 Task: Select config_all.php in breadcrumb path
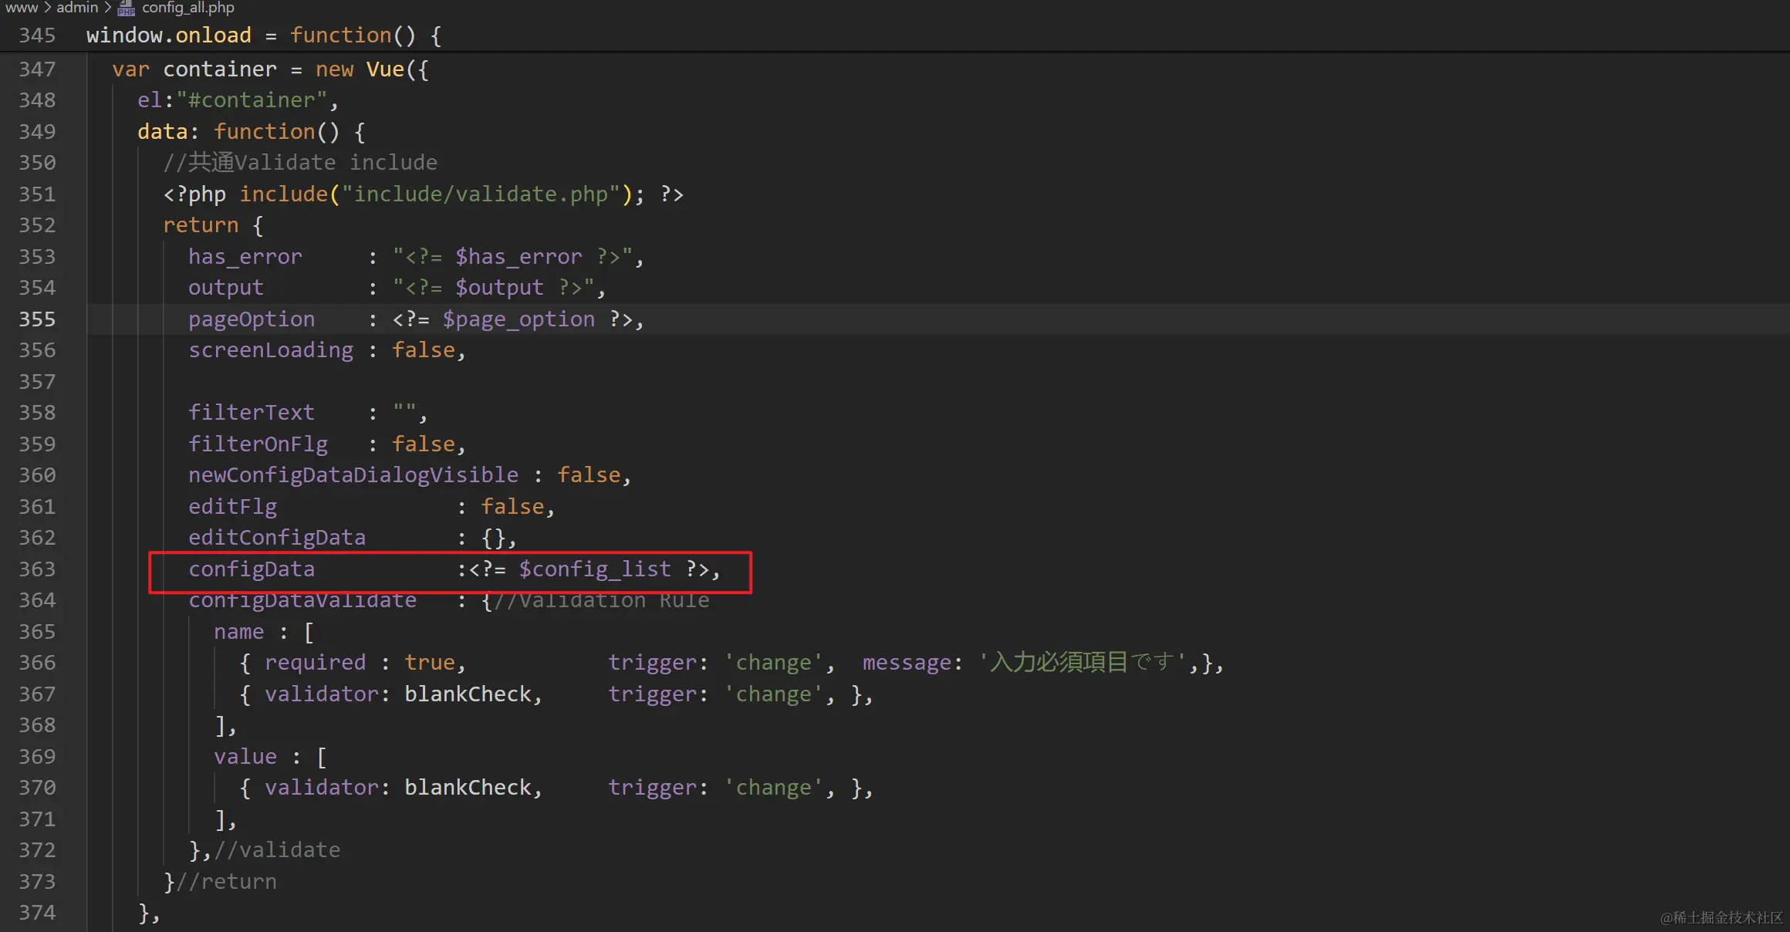pos(187,8)
